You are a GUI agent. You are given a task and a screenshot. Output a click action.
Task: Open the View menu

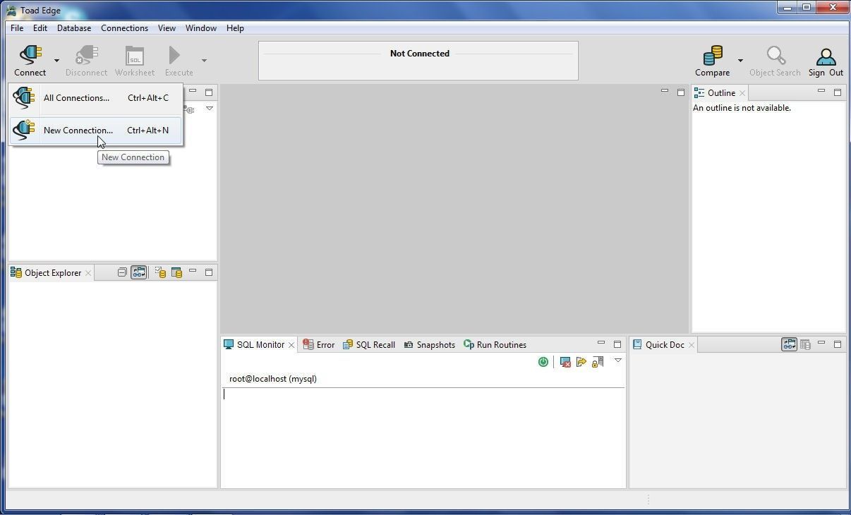(167, 28)
